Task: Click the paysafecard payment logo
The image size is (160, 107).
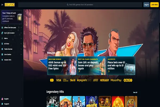Action: 84,80
